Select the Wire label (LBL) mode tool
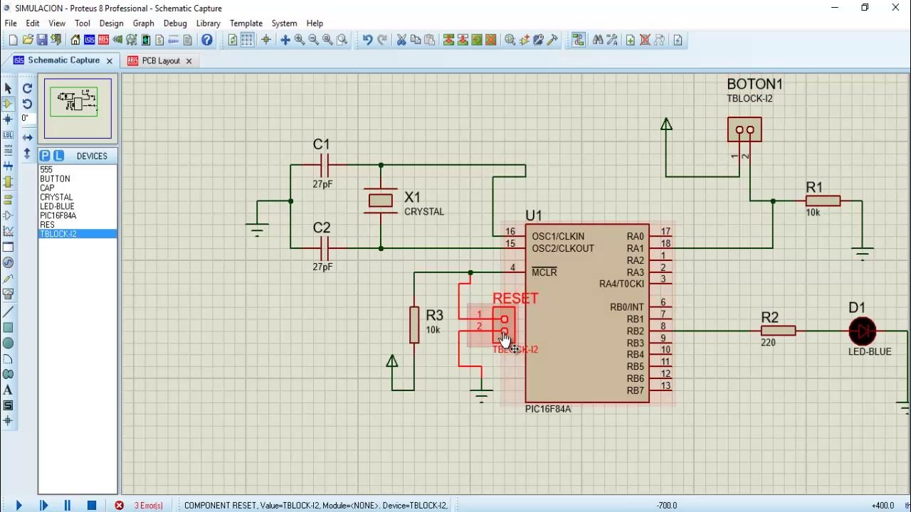The width and height of the screenshot is (911, 512). tap(8, 134)
